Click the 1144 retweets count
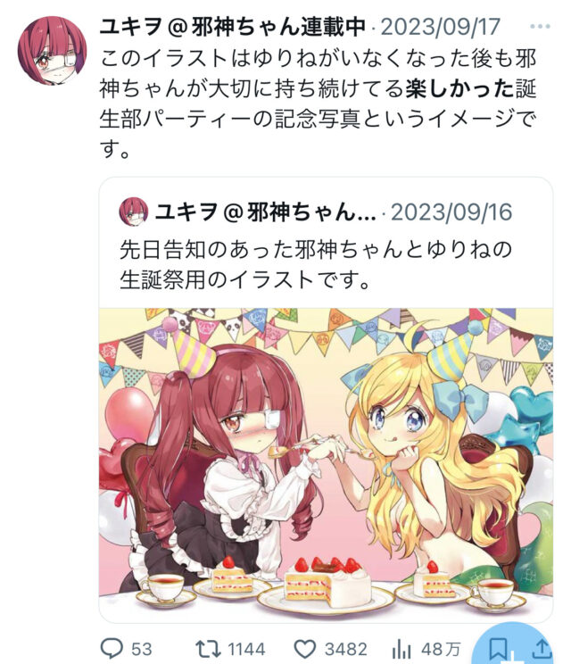 click(247, 649)
